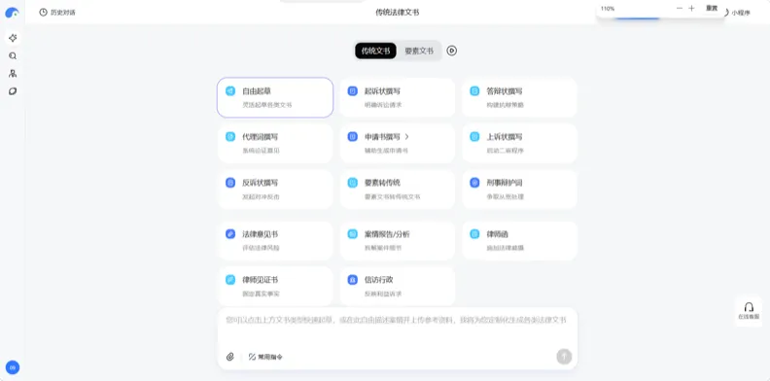Image resolution: width=770 pixels, height=381 pixels.
Task: Select the 律师函 card icon
Action: (x=474, y=234)
